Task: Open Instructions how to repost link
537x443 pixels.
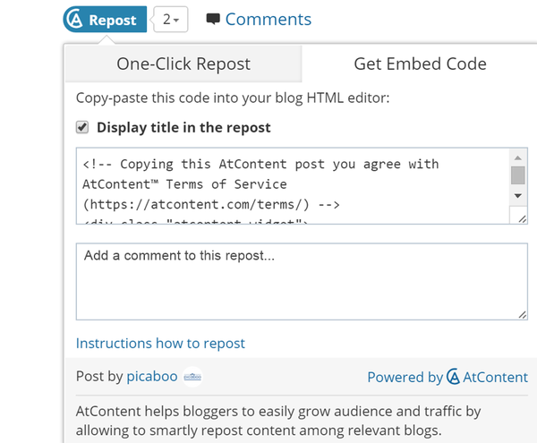Action: pyautogui.click(x=160, y=343)
